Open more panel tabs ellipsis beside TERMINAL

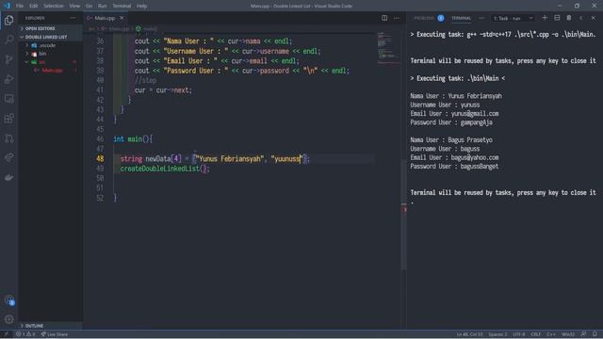tap(481, 18)
